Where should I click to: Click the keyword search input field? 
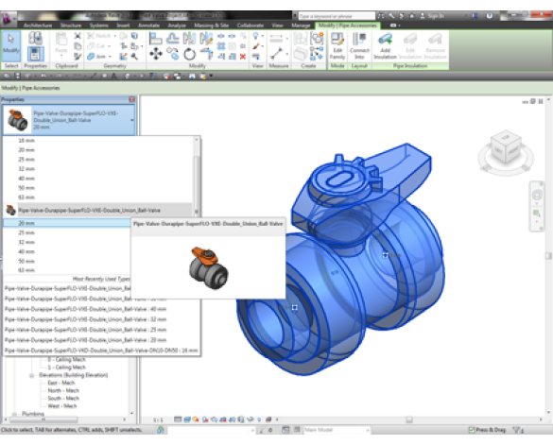[x=337, y=16]
